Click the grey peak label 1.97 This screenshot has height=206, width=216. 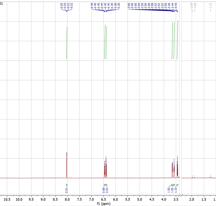point(192,5)
